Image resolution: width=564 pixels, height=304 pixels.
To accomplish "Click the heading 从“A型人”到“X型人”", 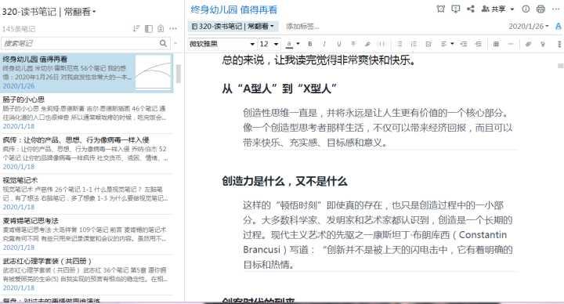I will (280, 89).
